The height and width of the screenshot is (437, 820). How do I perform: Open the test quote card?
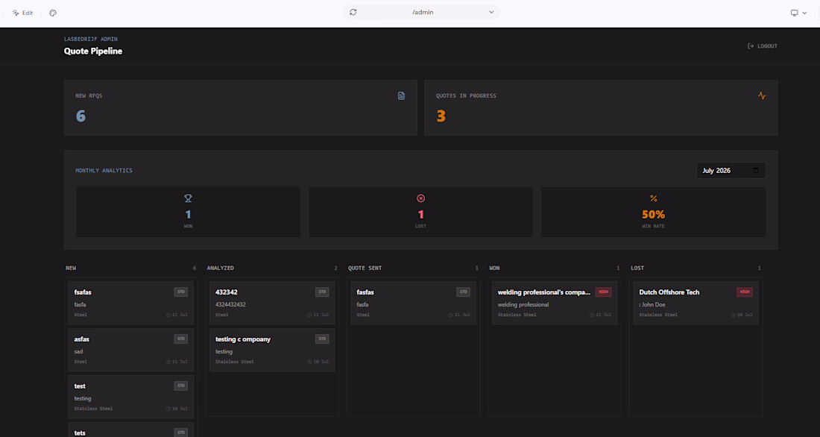(130, 397)
